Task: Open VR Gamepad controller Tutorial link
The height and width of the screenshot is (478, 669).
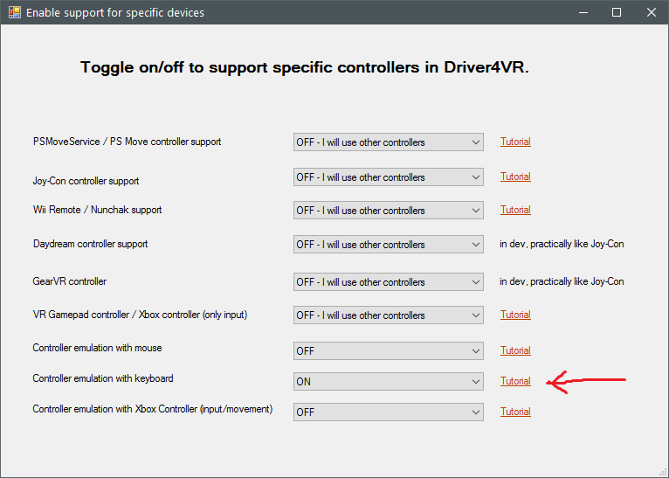Action: tap(515, 315)
